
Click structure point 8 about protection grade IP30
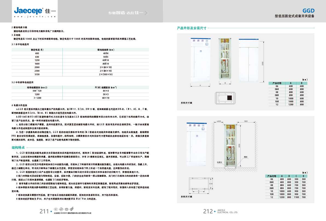tap(56, 199)
